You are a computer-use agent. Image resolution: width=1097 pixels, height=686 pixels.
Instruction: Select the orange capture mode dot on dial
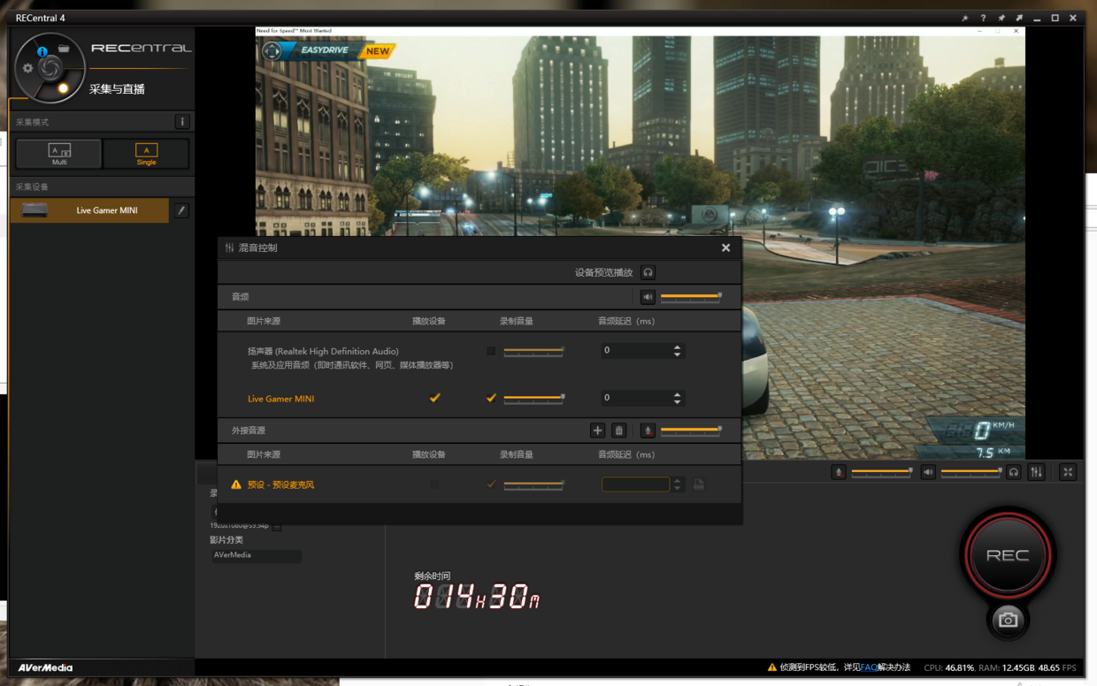63,88
